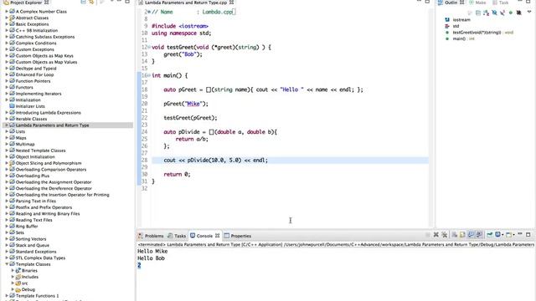Click the Project Explorer tab
The image size is (536, 301).
coord(26,3)
